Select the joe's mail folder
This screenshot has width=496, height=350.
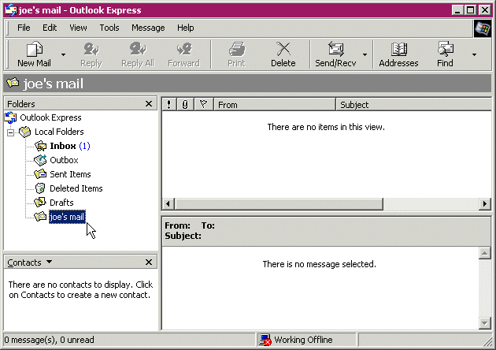point(67,217)
